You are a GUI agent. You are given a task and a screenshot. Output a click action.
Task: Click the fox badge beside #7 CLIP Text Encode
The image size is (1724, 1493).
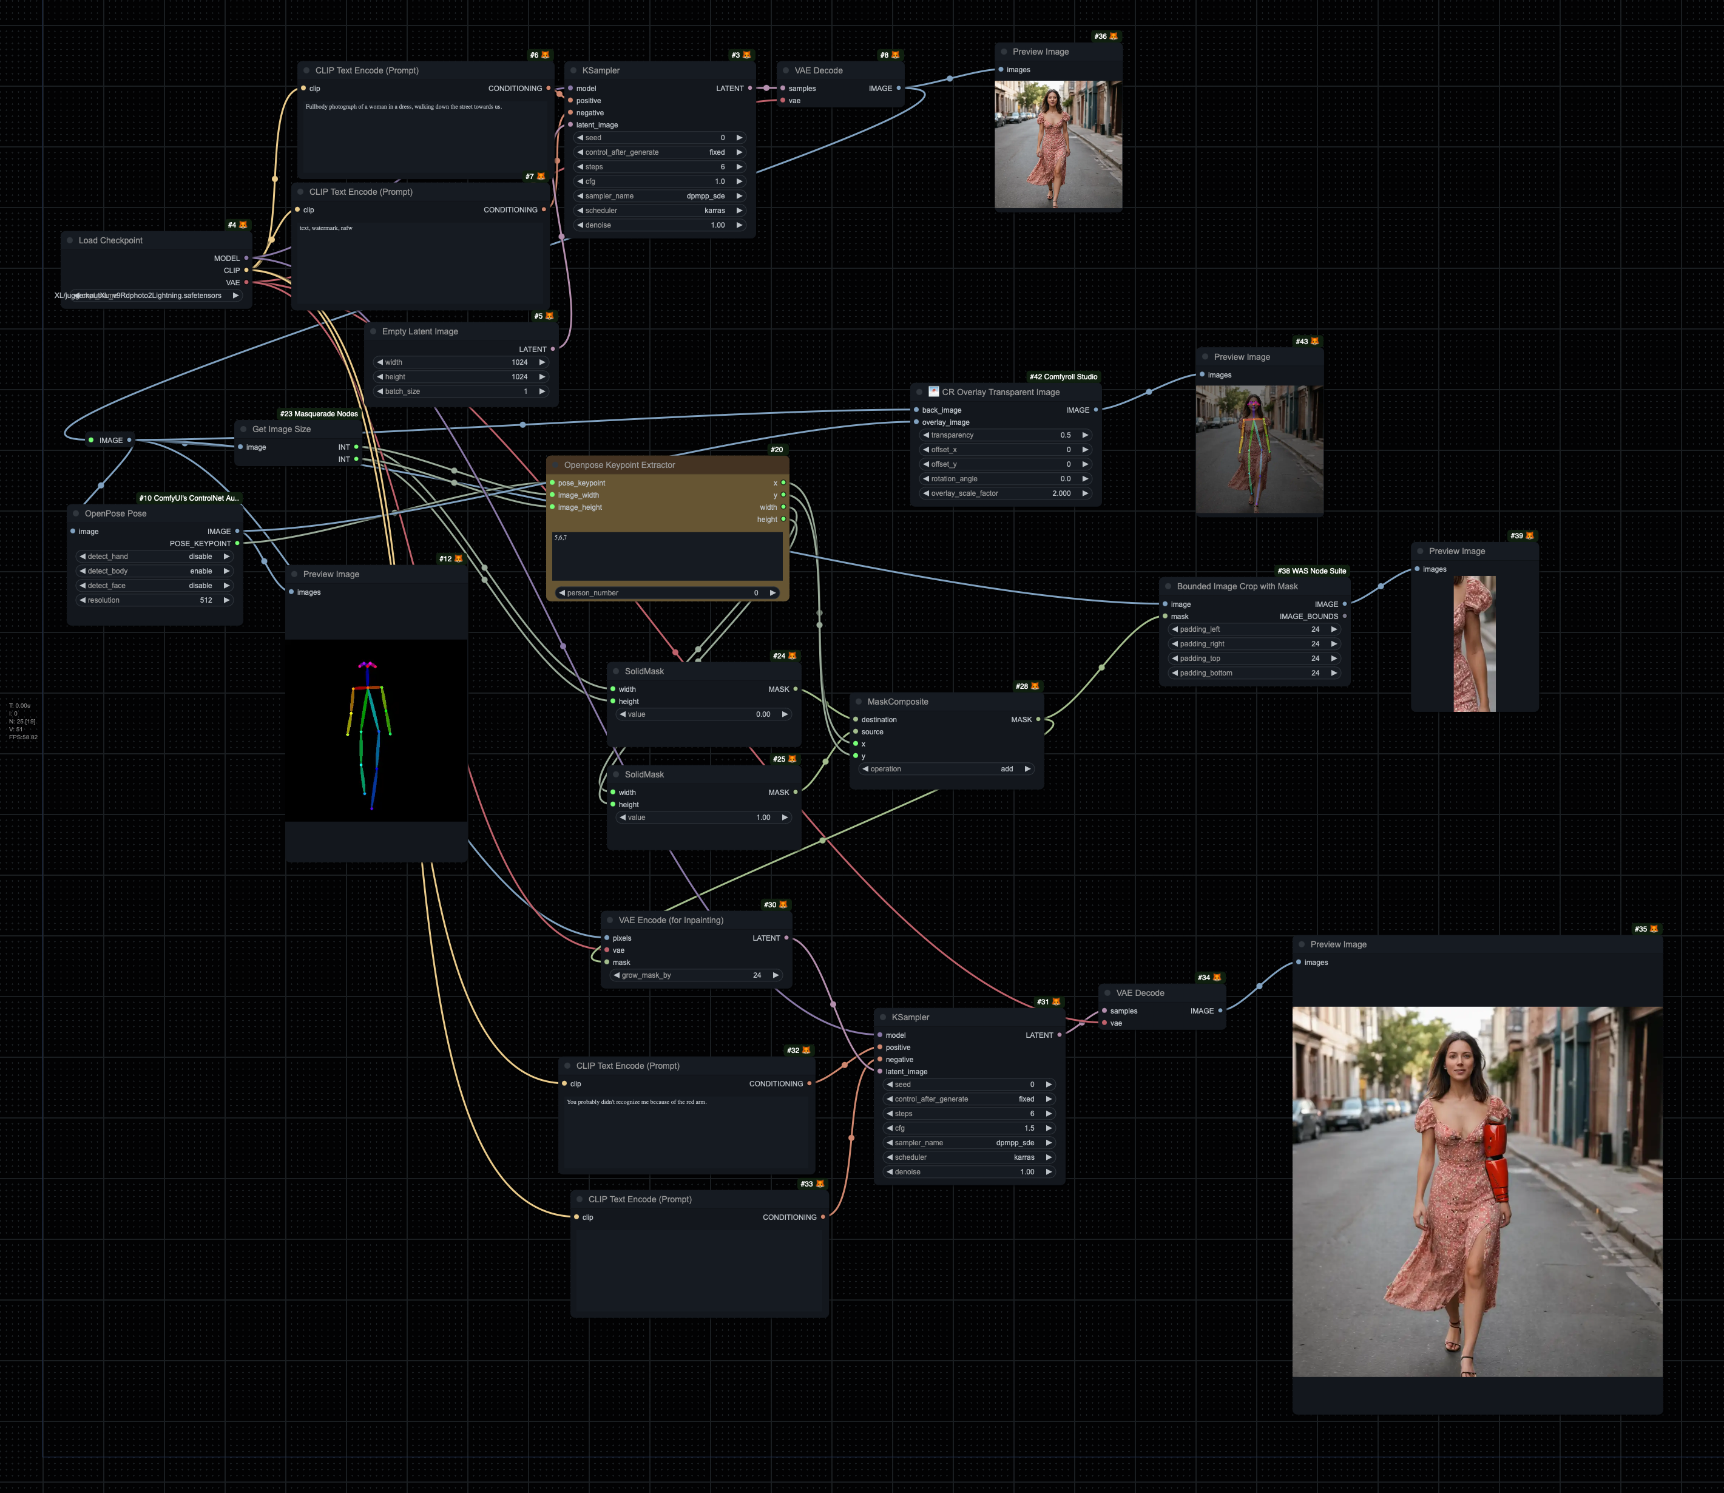pyautogui.click(x=541, y=177)
